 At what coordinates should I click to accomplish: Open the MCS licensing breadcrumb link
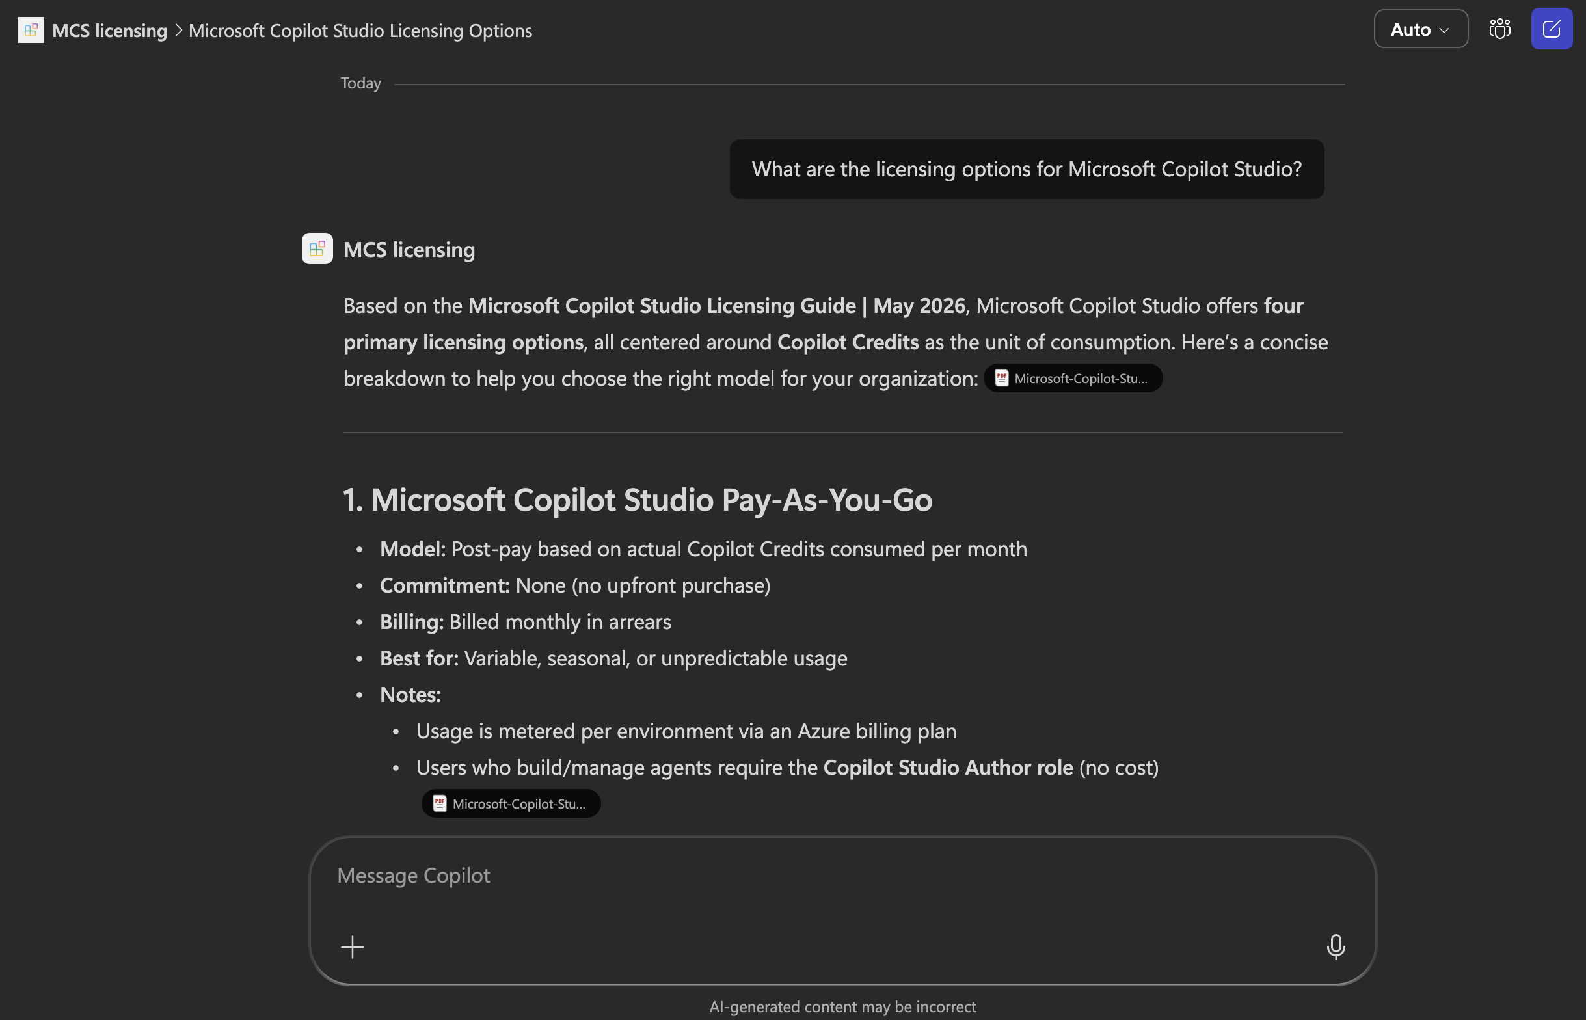pyautogui.click(x=109, y=31)
